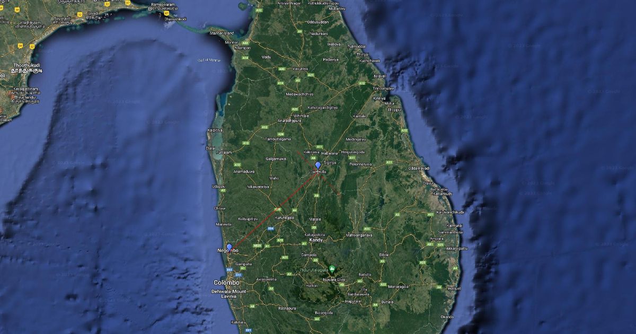Click the blue E03 expressway shield
The height and width of the screenshot is (334, 636).
[229, 270]
